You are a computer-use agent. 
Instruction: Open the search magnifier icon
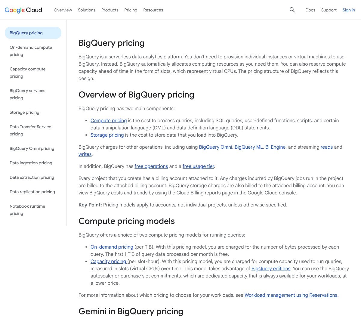click(x=292, y=10)
